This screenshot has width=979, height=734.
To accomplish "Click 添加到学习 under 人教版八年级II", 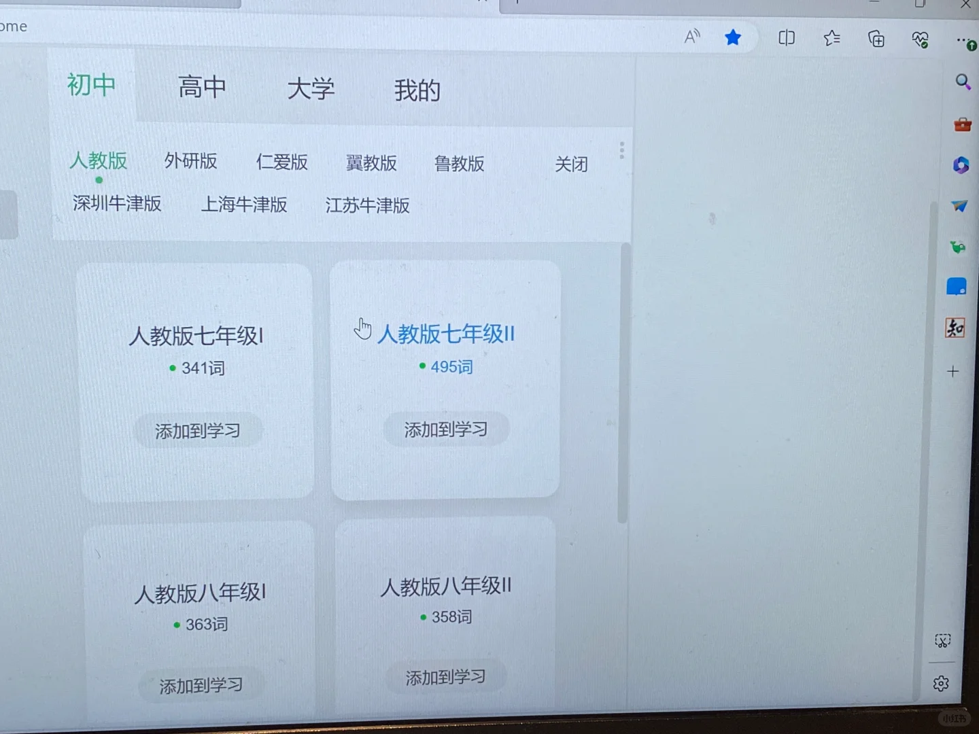I will point(445,677).
